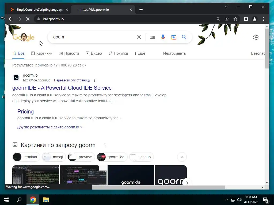The width and height of the screenshot is (274, 205).
Task: Open the volume speaker tray icon
Action: 239,200
